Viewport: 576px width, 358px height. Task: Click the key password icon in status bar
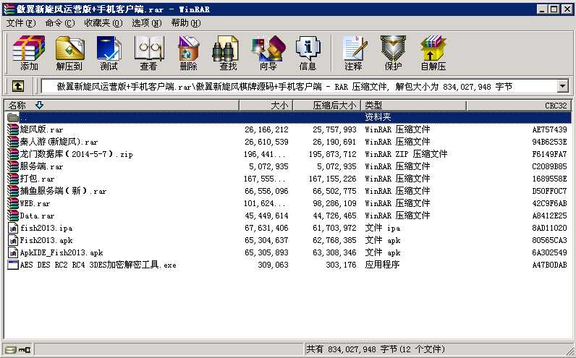[x=25, y=349]
